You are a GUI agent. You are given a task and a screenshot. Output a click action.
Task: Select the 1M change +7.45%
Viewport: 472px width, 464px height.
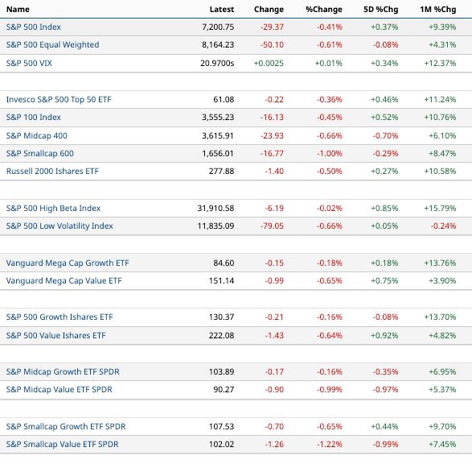442,444
